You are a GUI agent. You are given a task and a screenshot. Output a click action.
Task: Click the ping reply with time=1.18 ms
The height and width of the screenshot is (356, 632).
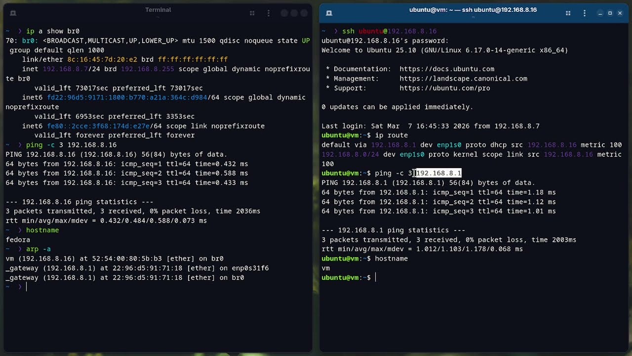438,192
